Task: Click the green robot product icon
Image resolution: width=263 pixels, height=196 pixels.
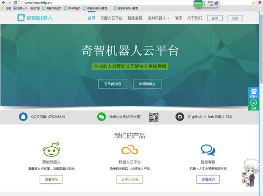Action: [51, 150]
